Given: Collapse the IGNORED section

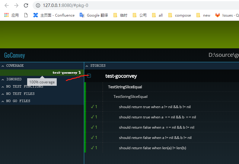Looking at the screenshot, I should coord(3,80).
